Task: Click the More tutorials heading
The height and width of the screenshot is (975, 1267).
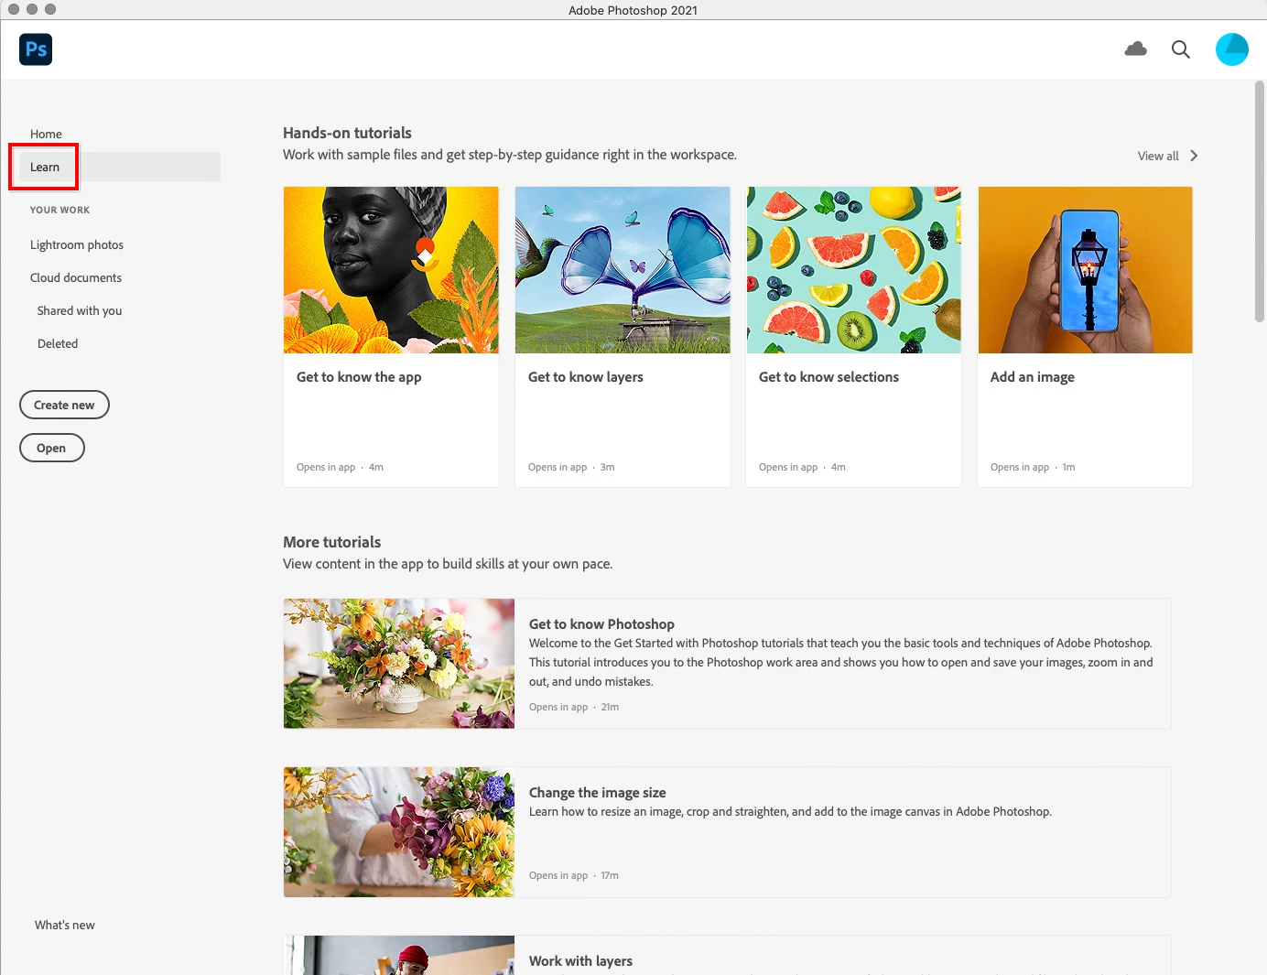Action: (331, 542)
